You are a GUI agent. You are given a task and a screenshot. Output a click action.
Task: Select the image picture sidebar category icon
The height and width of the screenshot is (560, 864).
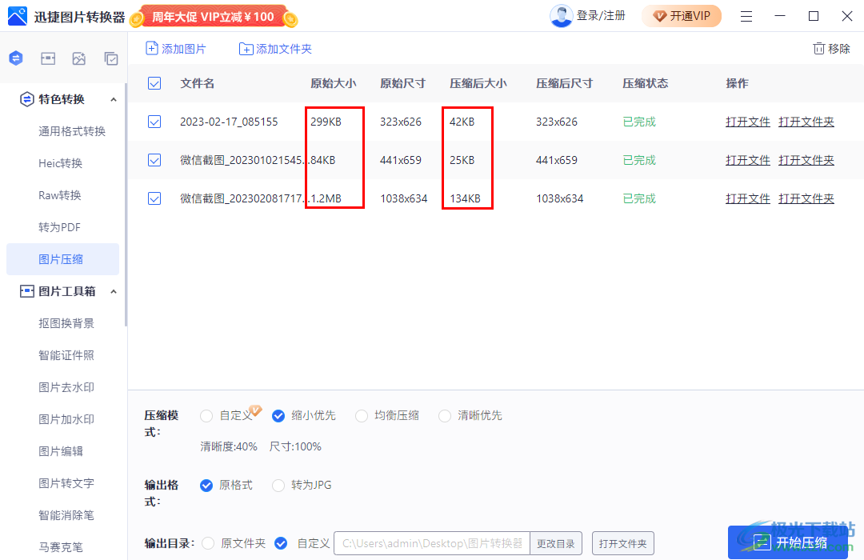[x=78, y=58]
